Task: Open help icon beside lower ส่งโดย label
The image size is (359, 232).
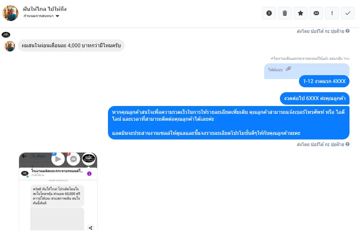Action: click(x=348, y=144)
